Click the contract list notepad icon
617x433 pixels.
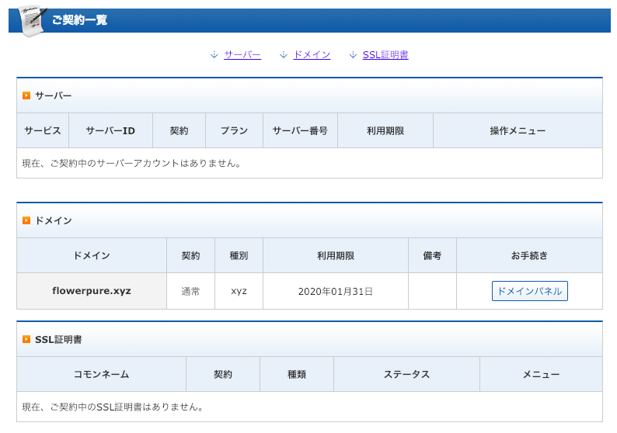pos(33,21)
